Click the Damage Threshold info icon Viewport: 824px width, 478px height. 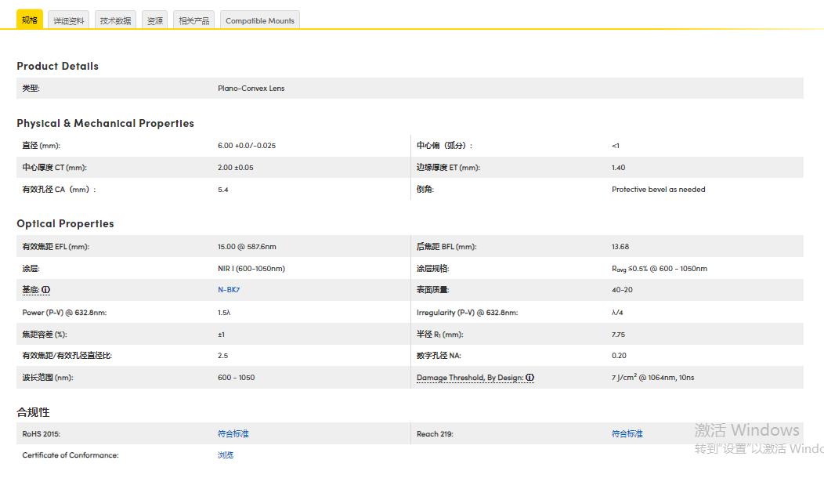coord(529,378)
